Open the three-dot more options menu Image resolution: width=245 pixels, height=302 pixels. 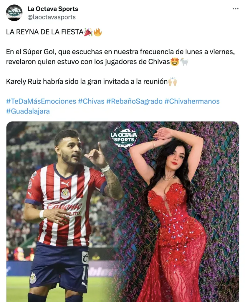[236, 9]
